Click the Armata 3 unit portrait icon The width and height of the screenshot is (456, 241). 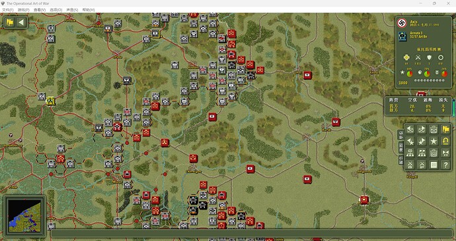402,37
